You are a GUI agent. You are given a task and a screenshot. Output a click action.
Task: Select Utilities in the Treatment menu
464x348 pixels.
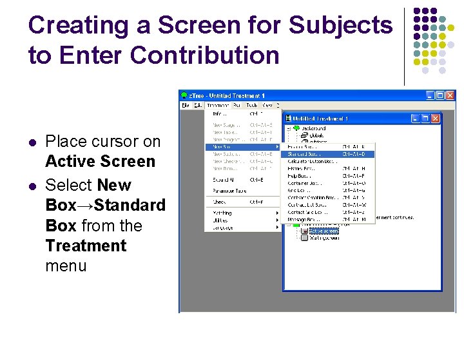[x=242, y=220]
